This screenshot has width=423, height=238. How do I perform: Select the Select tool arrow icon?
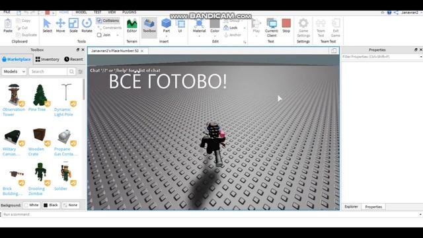[x=47, y=24]
